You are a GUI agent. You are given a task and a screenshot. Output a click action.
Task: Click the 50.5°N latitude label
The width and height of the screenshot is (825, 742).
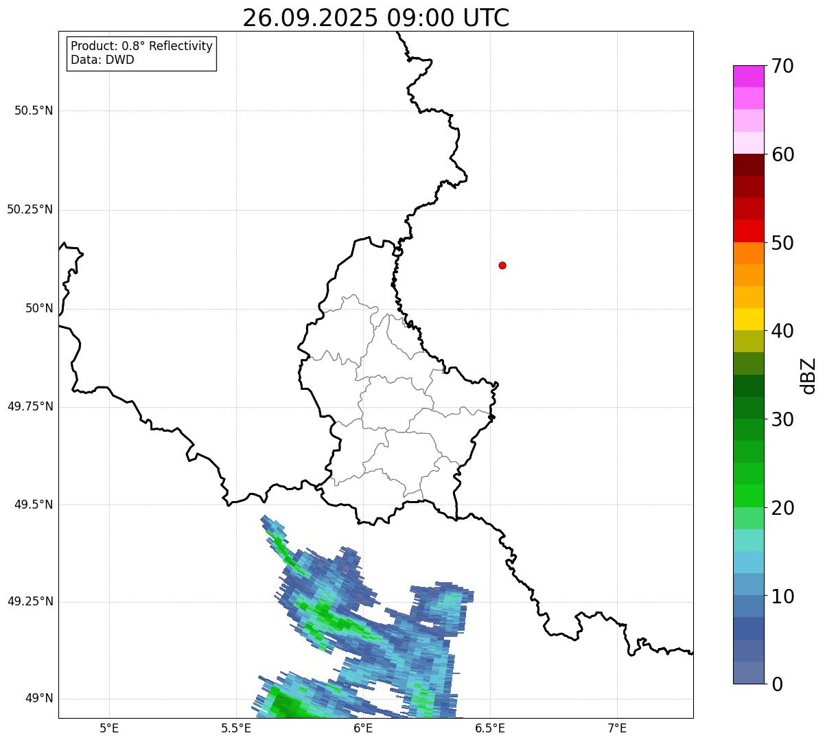(x=34, y=111)
